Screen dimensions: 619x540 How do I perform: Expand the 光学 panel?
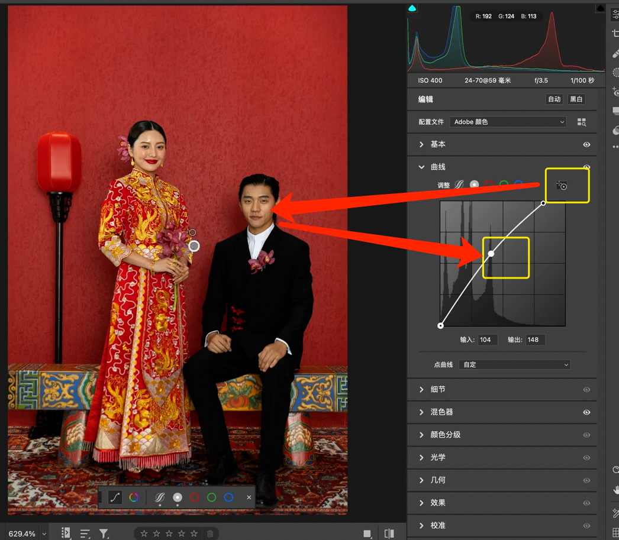(x=421, y=458)
